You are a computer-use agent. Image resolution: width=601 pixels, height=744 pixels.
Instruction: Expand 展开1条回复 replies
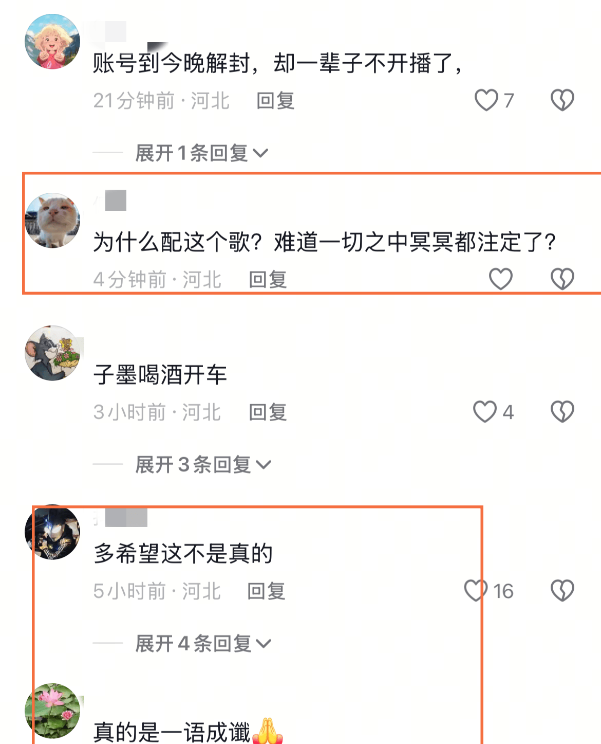201,153
